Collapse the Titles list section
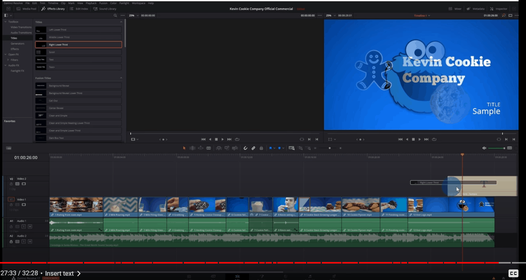The height and width of the screenshot is (280, 526). [x=121, y=22]
